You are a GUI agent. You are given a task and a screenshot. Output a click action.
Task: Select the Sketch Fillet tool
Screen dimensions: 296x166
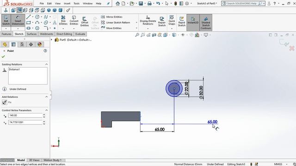[x=46, y=28]
